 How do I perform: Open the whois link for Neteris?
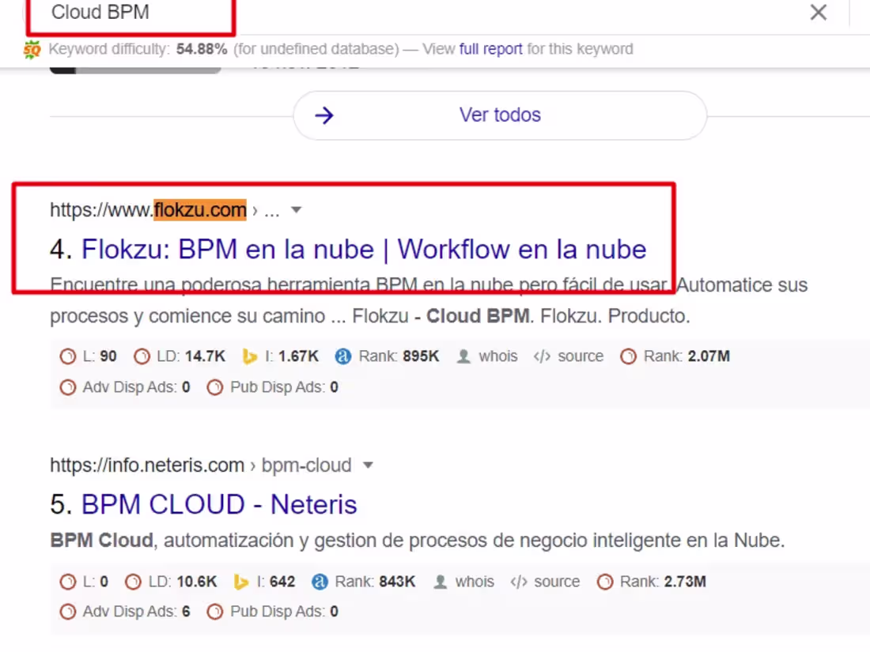pyautogui.click(x=463, y=582)
